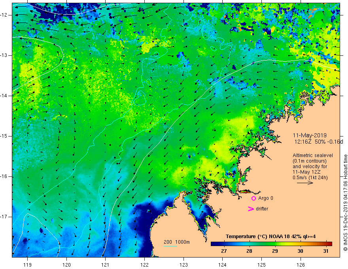
Task: Click longitude axis label 126
Action: click(x=301, y=265)
